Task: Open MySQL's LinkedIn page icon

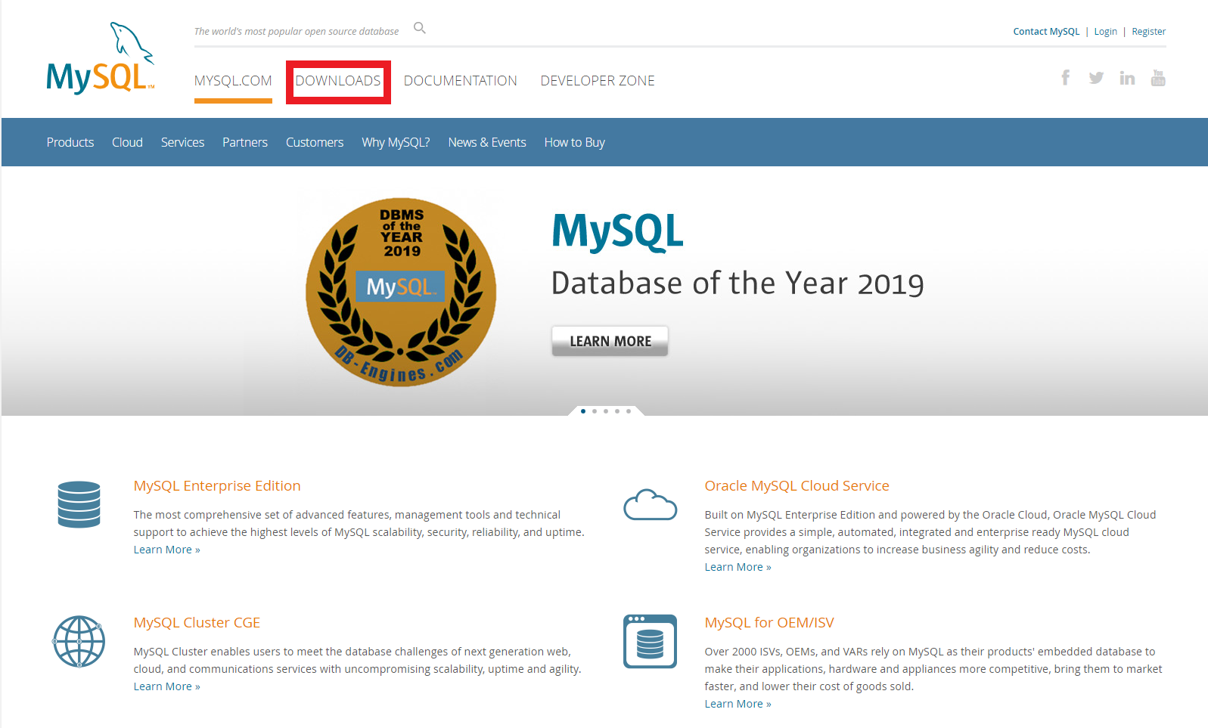Action: click(x=1127, y=77)
